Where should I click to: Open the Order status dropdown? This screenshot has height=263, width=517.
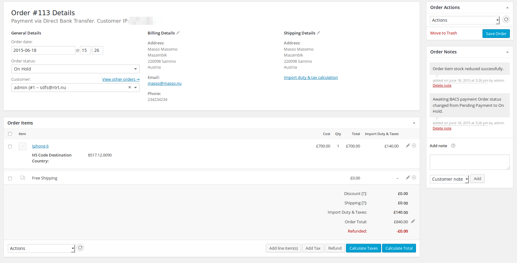click(75, 69)
